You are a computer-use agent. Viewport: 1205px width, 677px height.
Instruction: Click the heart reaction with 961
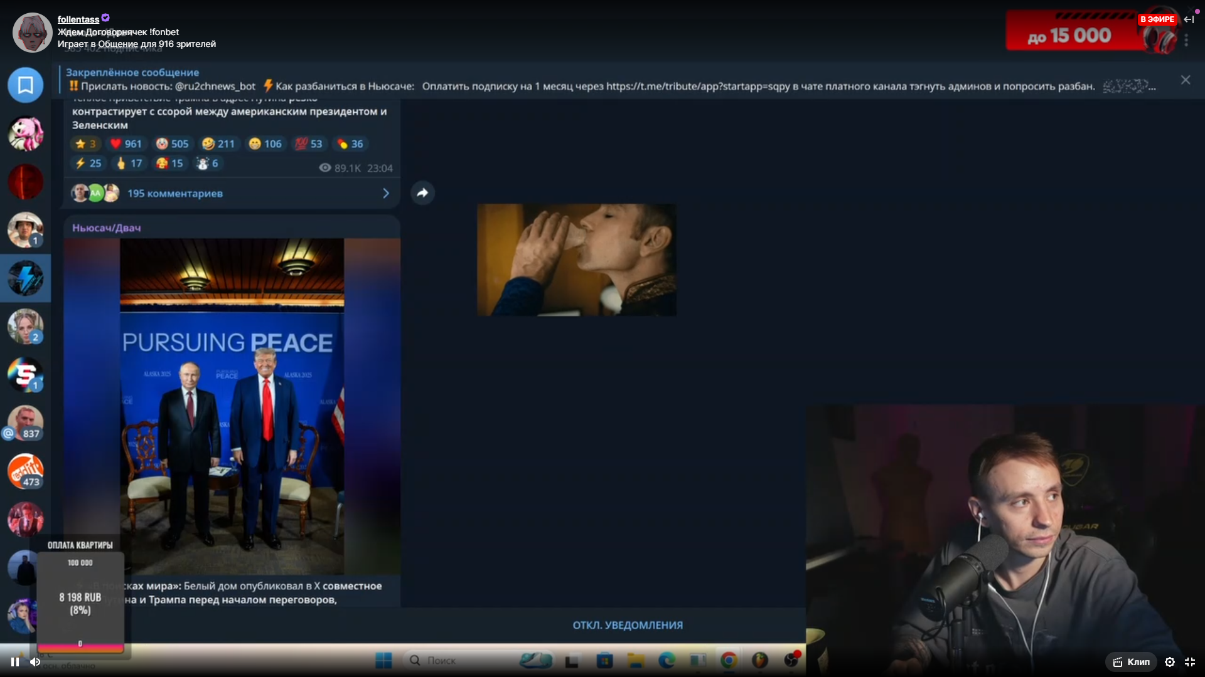point(126,144)
